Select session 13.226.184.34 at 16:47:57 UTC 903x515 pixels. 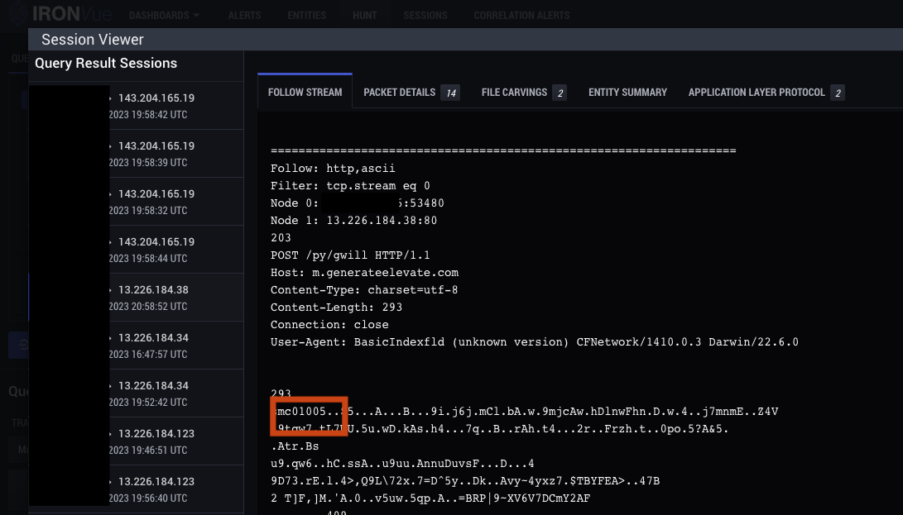click(x=136, y=346)
